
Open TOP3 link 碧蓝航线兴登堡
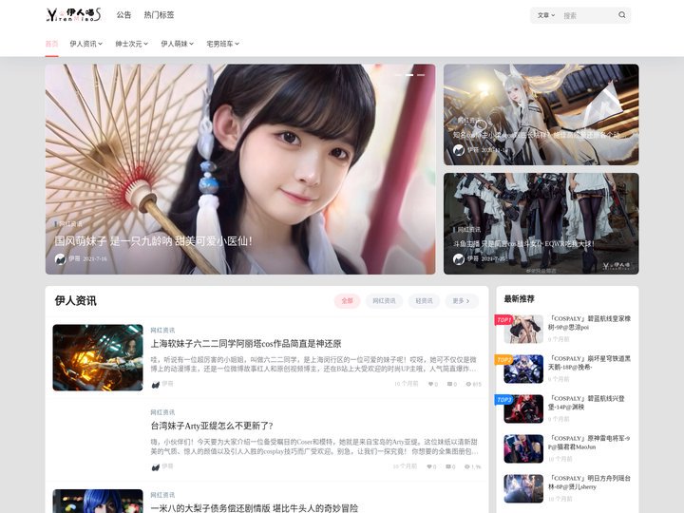point(587,403)
